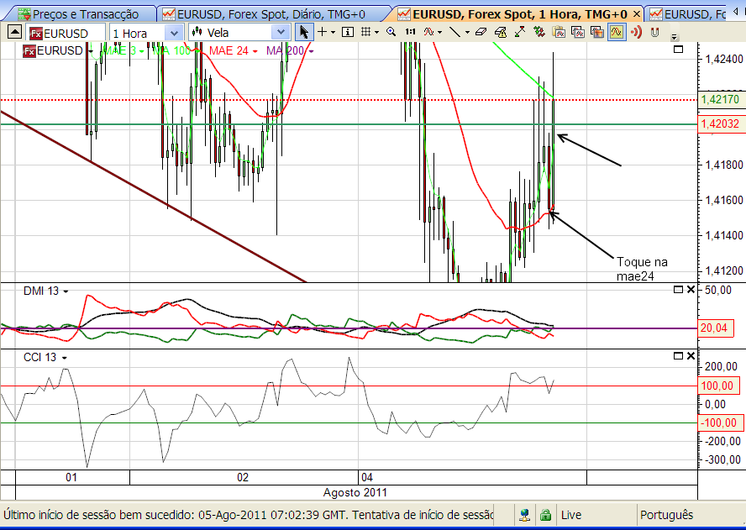Click the 02 date marker on time axis
This screenshot has width=746, height=530.
[x=243, y=477]
